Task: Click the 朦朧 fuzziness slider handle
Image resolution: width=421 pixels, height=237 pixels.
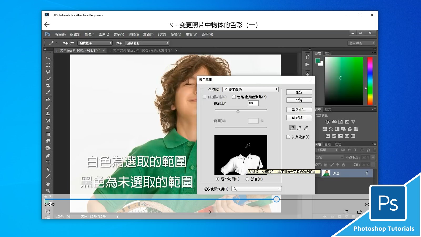Action: coord(238,111)
